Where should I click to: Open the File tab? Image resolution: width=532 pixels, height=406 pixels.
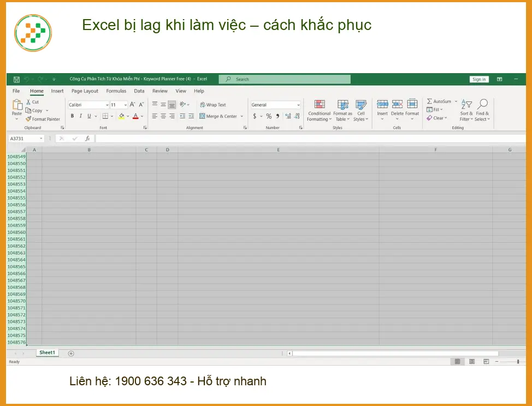pos(16,91)
